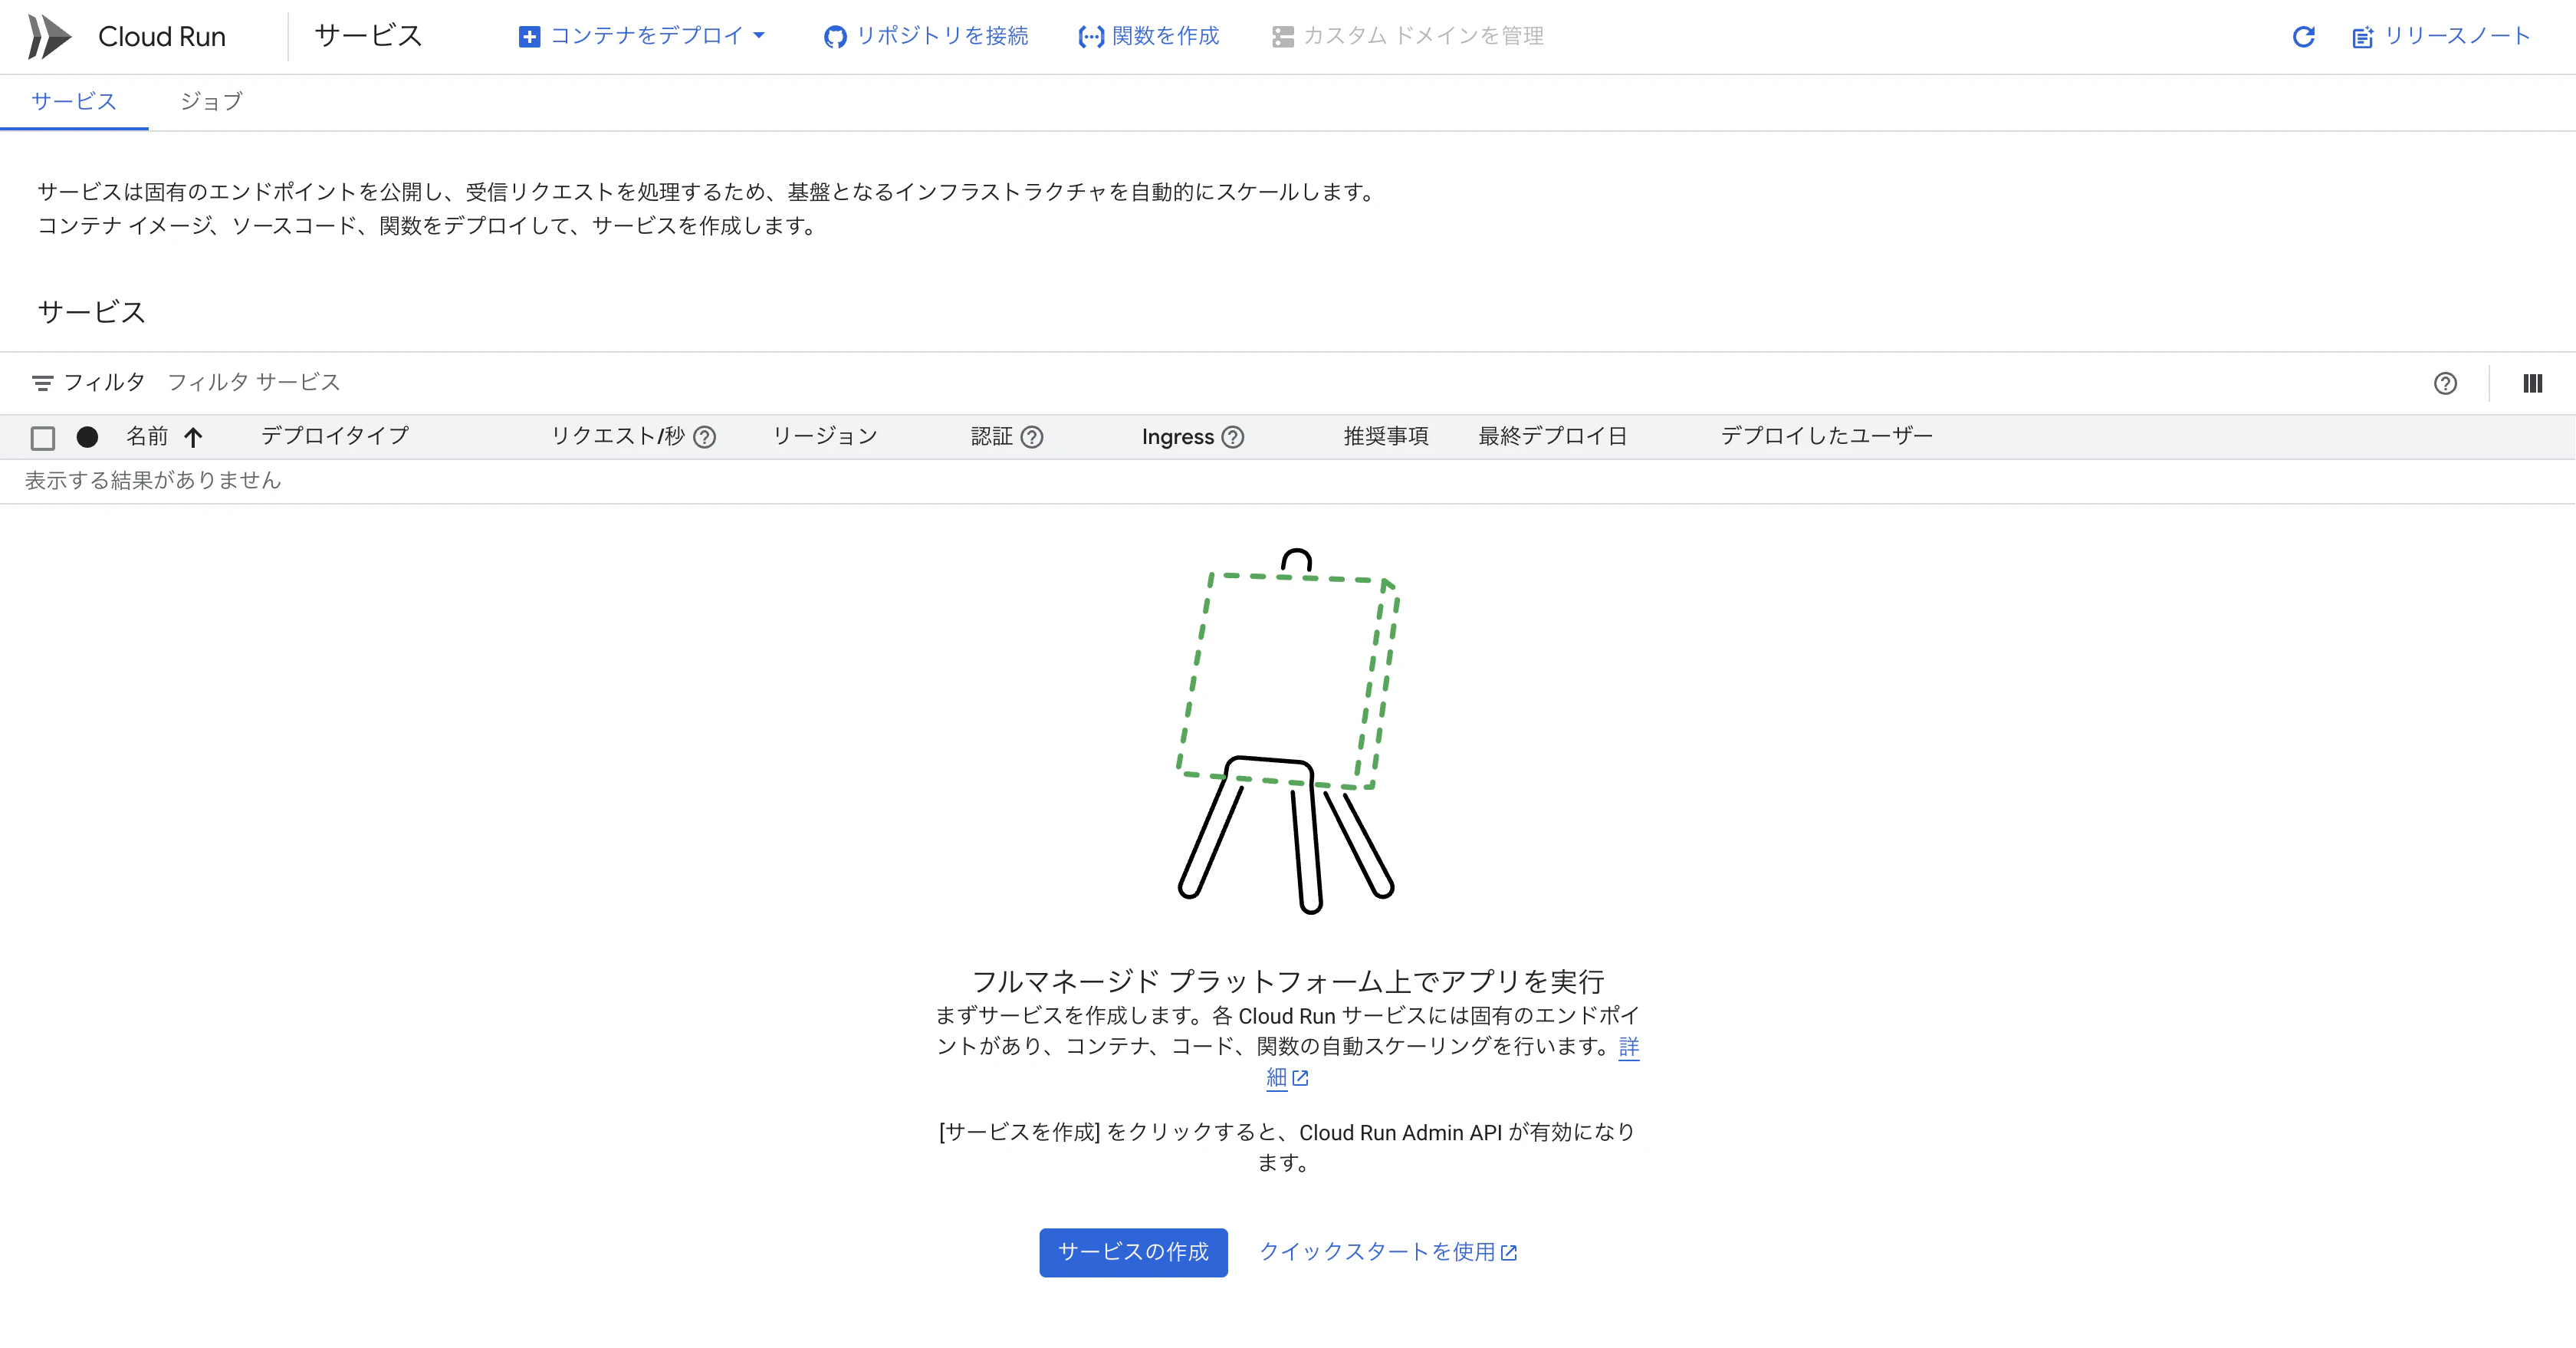This screenshot has width=2576, height=1348.
Task: Click the 認証 column header
Action: [991, 436]
